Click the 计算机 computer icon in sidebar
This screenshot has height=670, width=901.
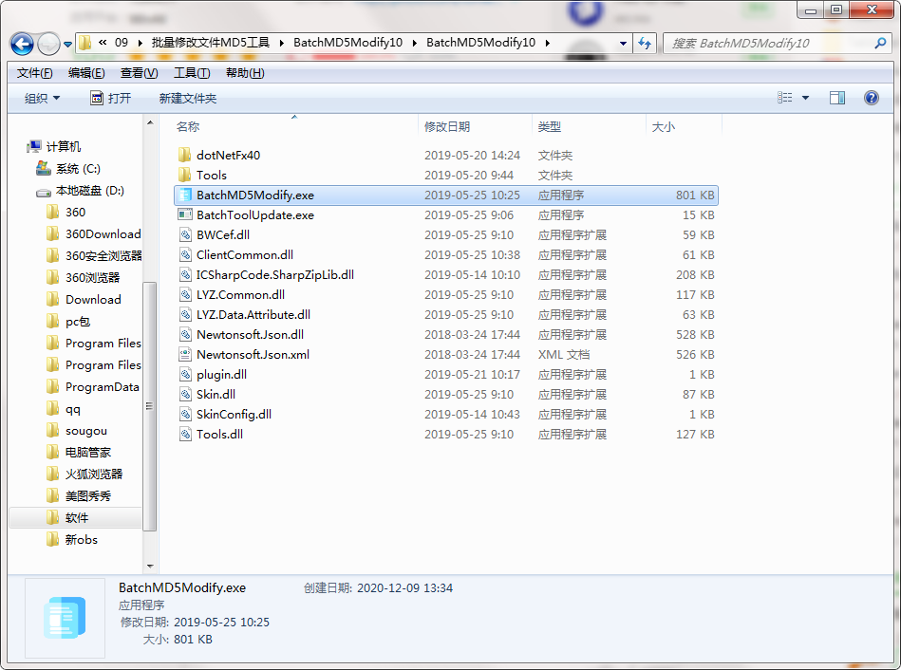pos(34,146)
